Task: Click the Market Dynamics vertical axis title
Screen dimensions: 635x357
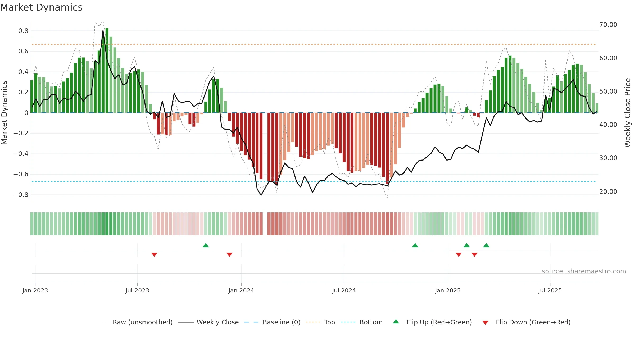Action: (x=4, y=113)
